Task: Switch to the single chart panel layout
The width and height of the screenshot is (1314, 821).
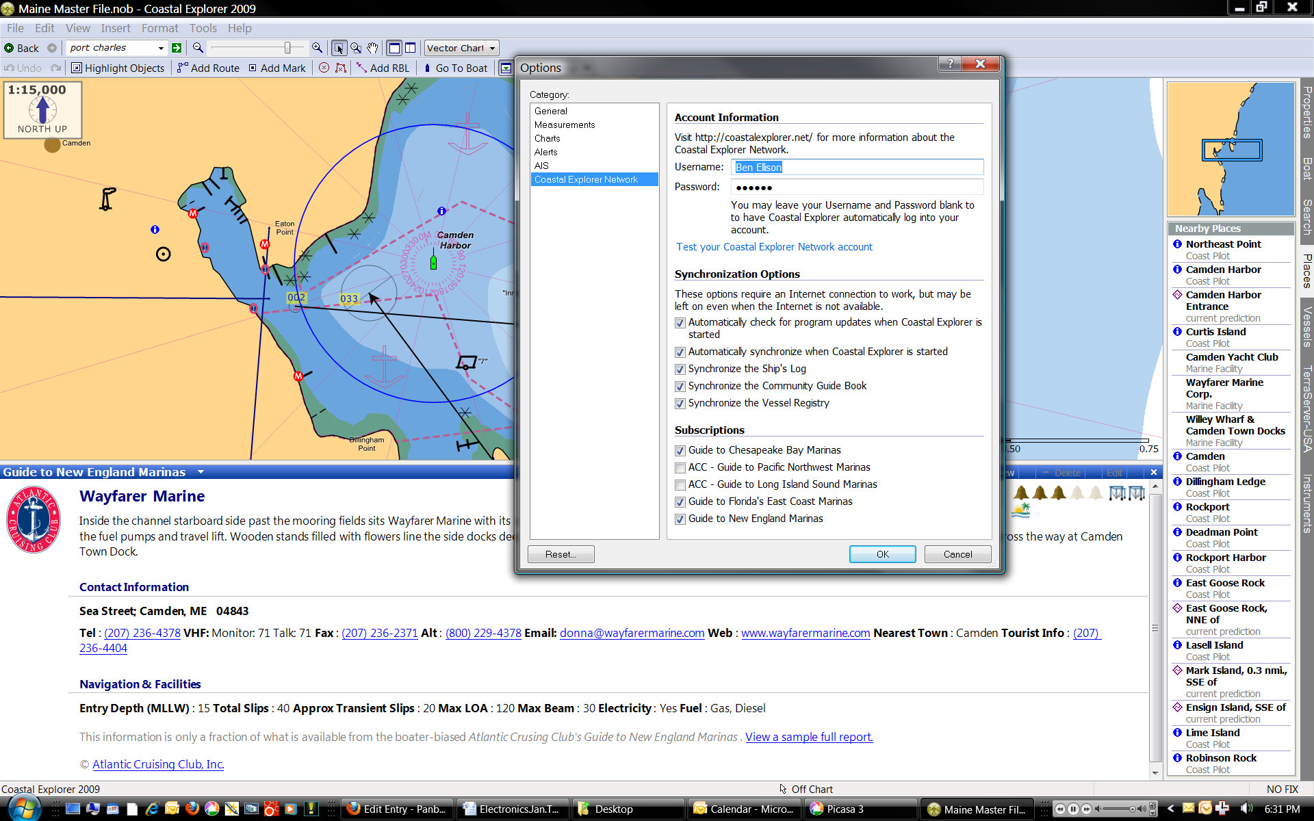Action: 394,48
